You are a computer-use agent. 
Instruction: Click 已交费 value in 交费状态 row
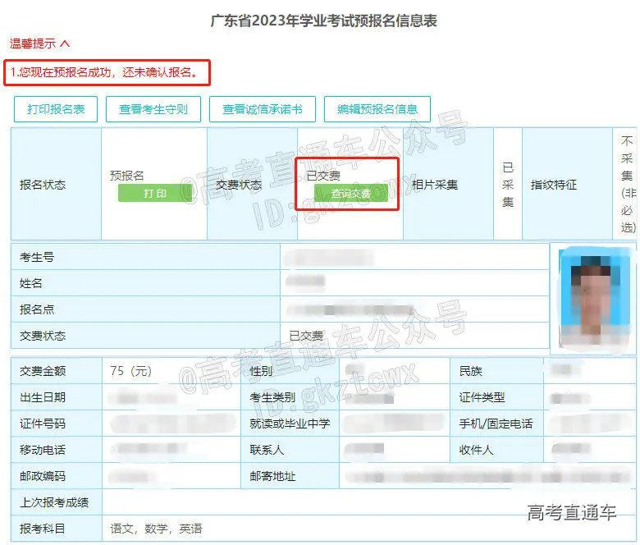coord(306,336)
